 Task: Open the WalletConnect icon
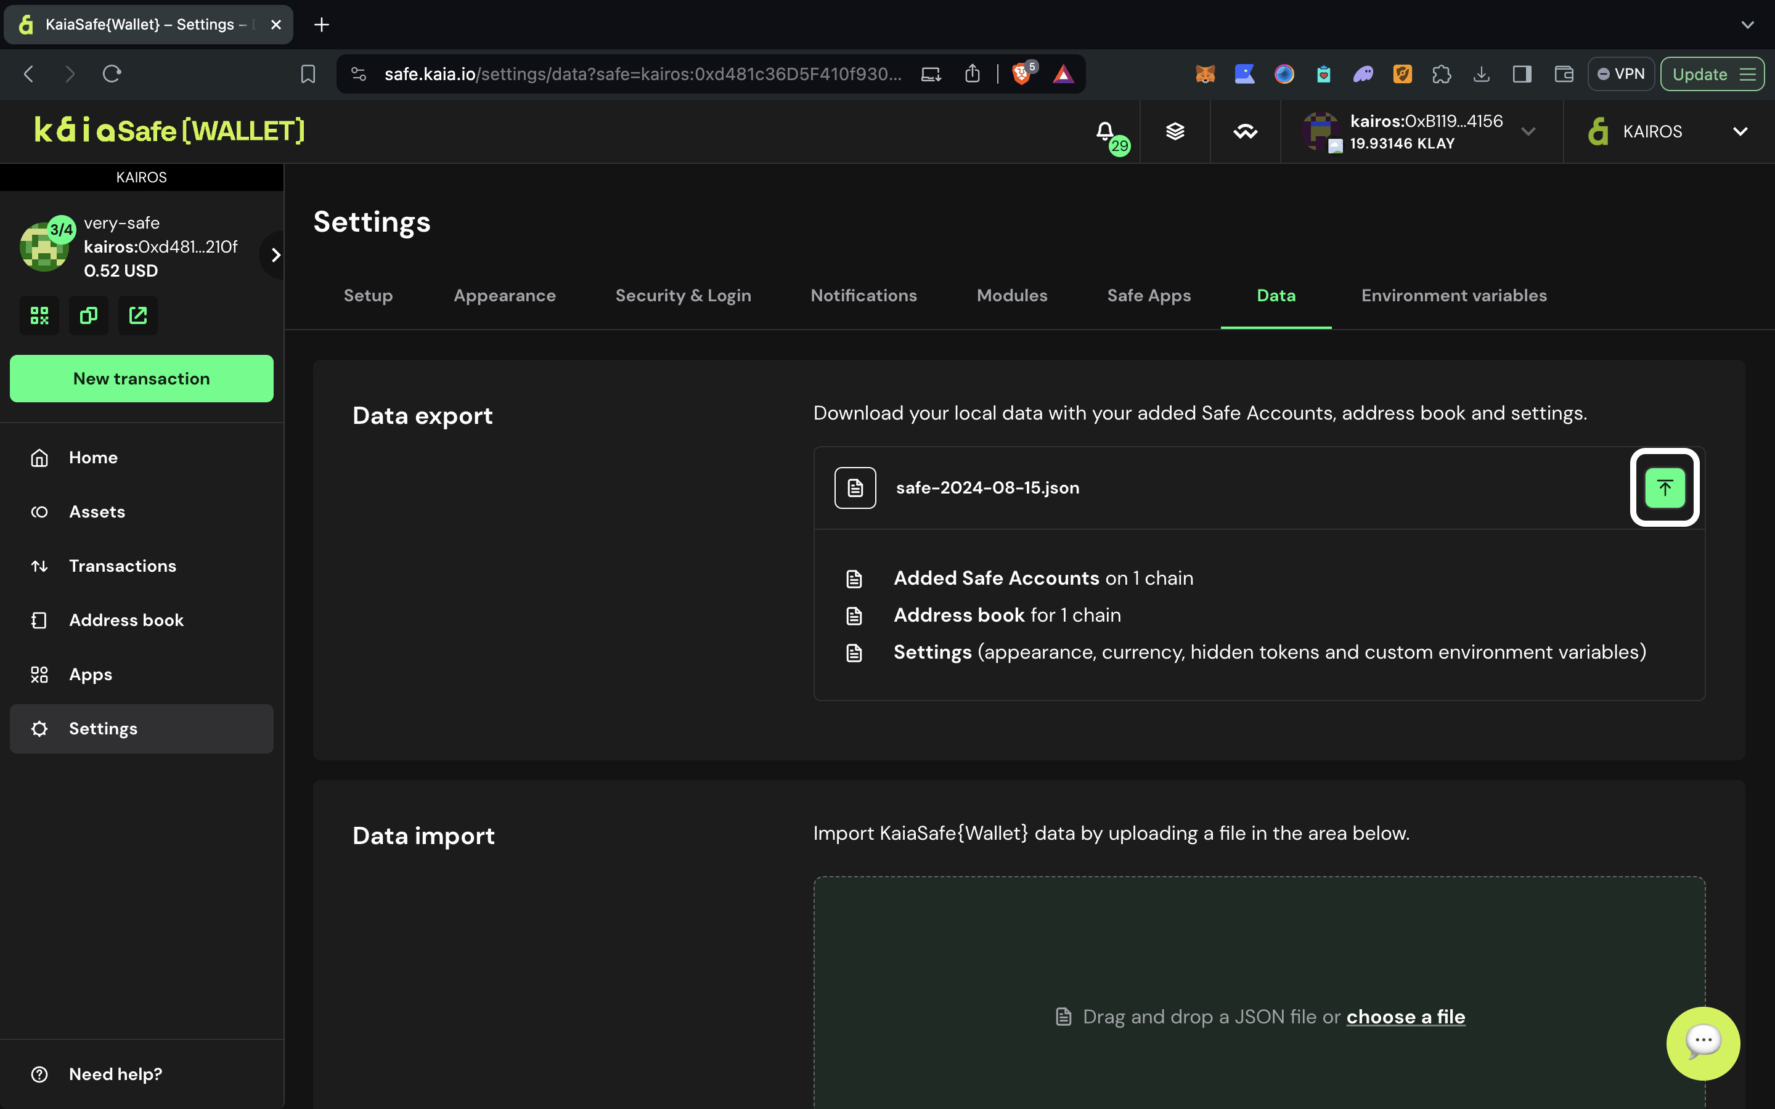pos(1245,131)
